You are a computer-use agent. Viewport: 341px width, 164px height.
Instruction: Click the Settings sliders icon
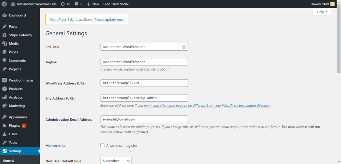coord(4,151)
